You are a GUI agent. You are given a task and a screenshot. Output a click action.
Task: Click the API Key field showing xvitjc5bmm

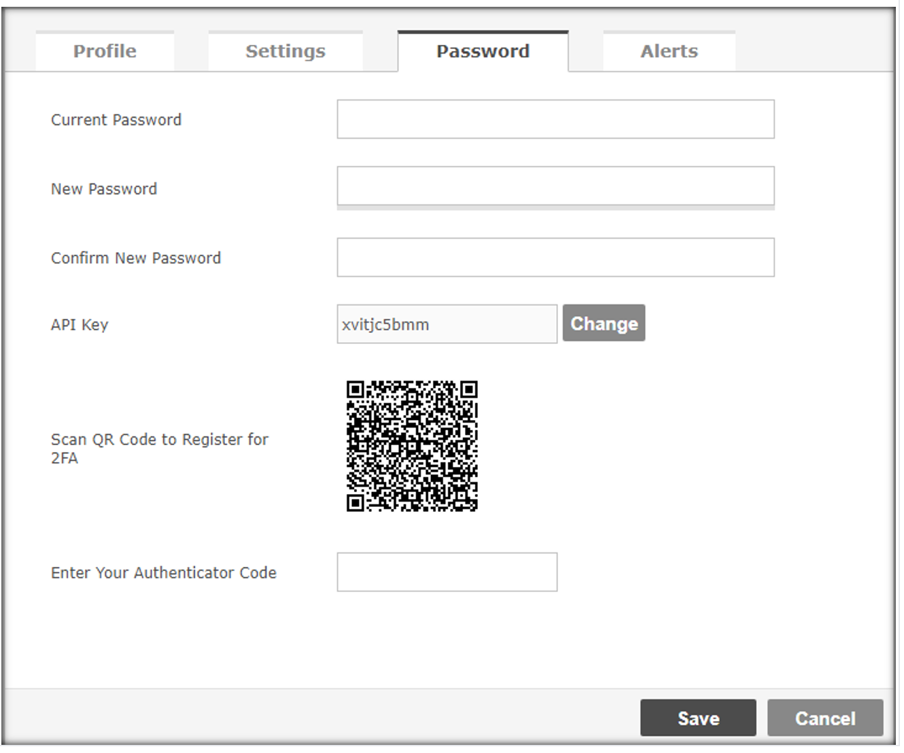point(447,324)
